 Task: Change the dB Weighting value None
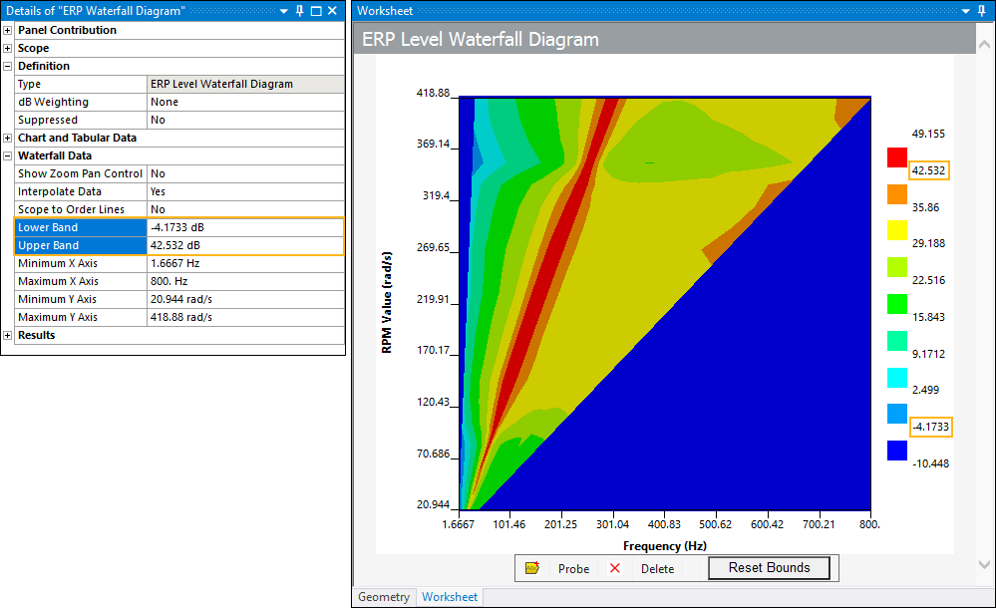(245, 102)
